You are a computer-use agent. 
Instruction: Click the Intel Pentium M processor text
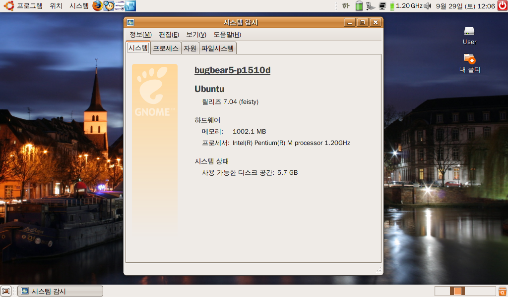[291, 143]
